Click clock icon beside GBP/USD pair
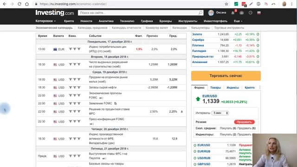 tap(195, 164)
